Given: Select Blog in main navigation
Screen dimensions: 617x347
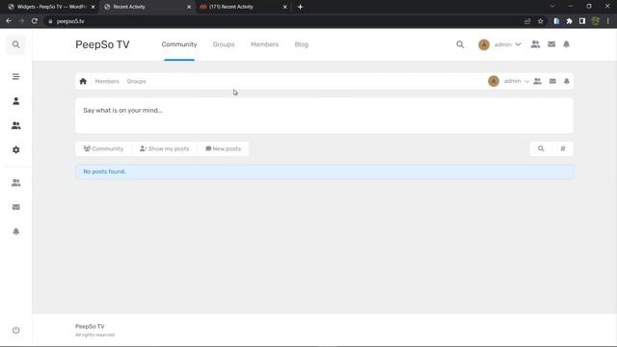Looking at the screenshot, I should point(302,44).
